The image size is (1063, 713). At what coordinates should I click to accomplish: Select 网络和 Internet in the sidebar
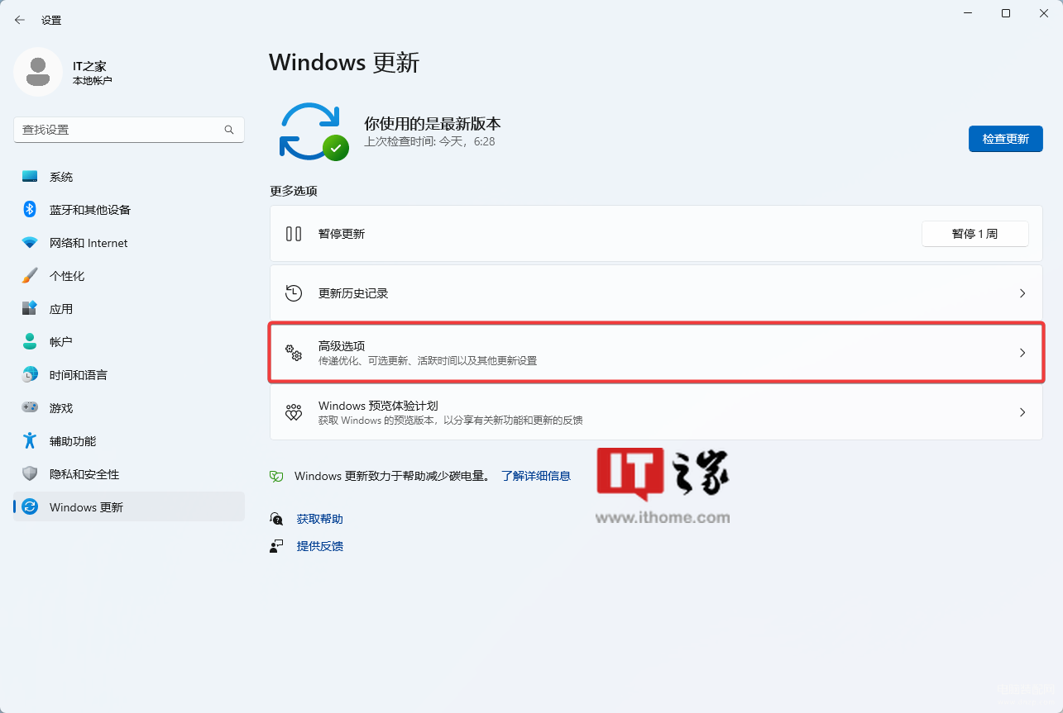[129, 243]
